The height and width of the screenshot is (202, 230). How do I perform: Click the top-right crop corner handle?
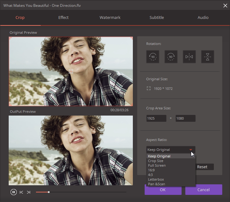click(132, 38)
